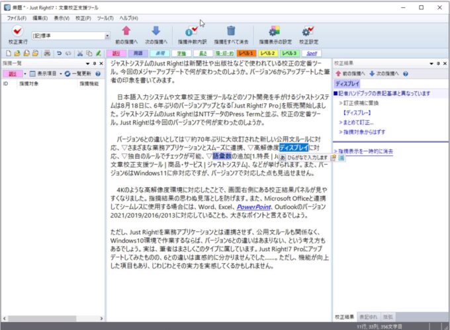Open 校正設定 gear icon

pos(308,35)
